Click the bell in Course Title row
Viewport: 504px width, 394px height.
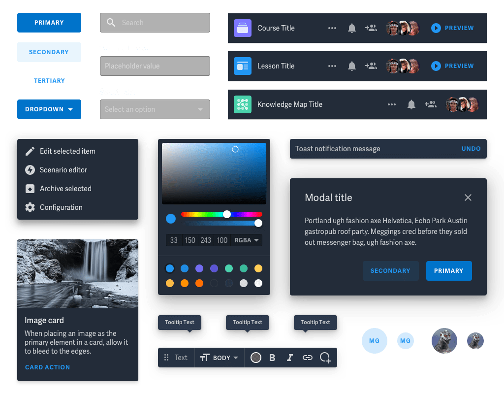351,28
